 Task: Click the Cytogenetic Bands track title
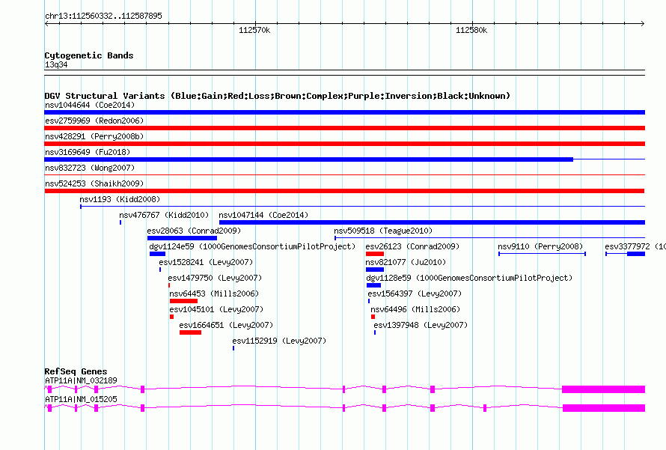pos(89,55)
